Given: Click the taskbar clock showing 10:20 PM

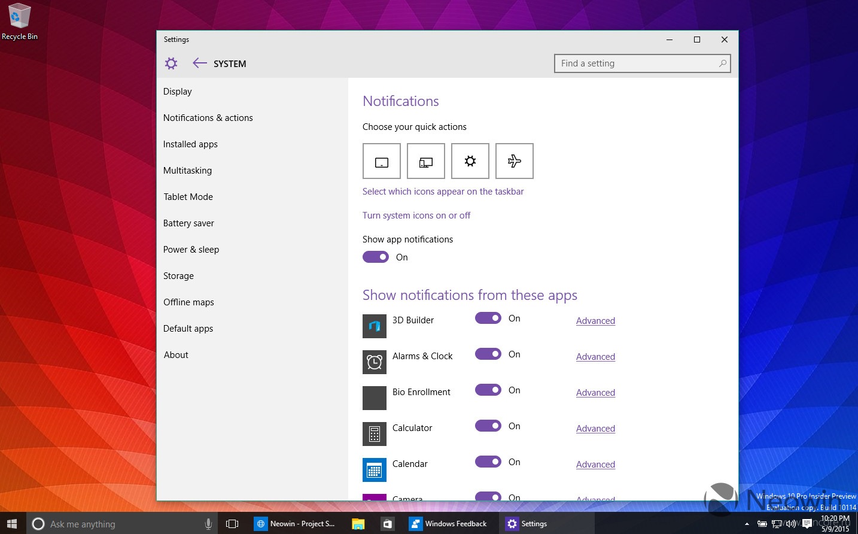Looking at the screenshot, I should click(x=835, y=524).
